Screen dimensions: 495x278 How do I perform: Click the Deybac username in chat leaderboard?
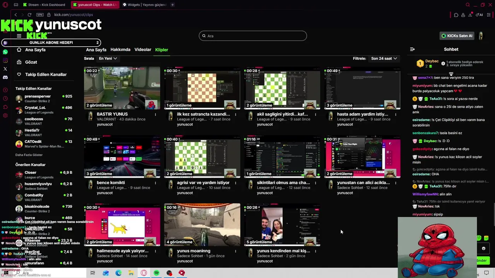[x=432, y=61]
